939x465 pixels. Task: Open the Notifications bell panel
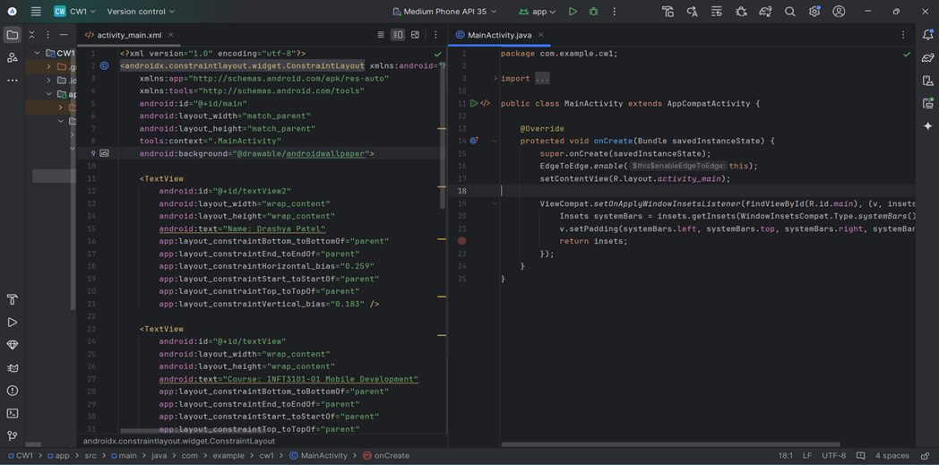tap(927, 35)
